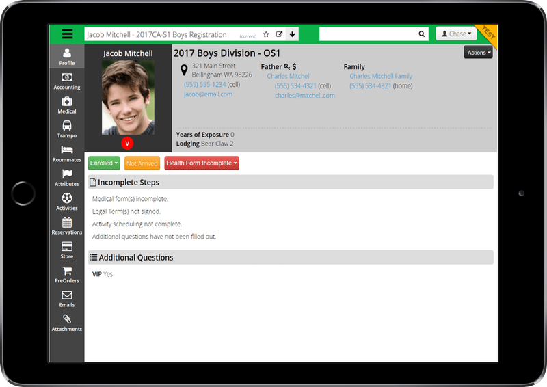This screenshot has width=547, height=387.
Task: Click the jacob@email.com link
Action: click(208, 94)
